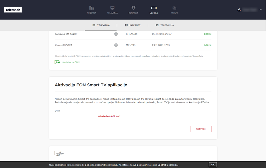
Task: Select the Xiaomi MIBOX3 device name
Action: 64,45
